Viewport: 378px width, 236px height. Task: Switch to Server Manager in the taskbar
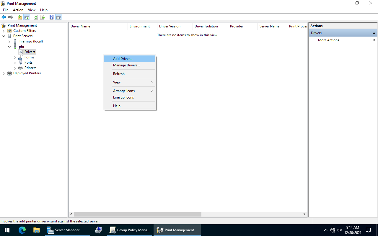67,230
